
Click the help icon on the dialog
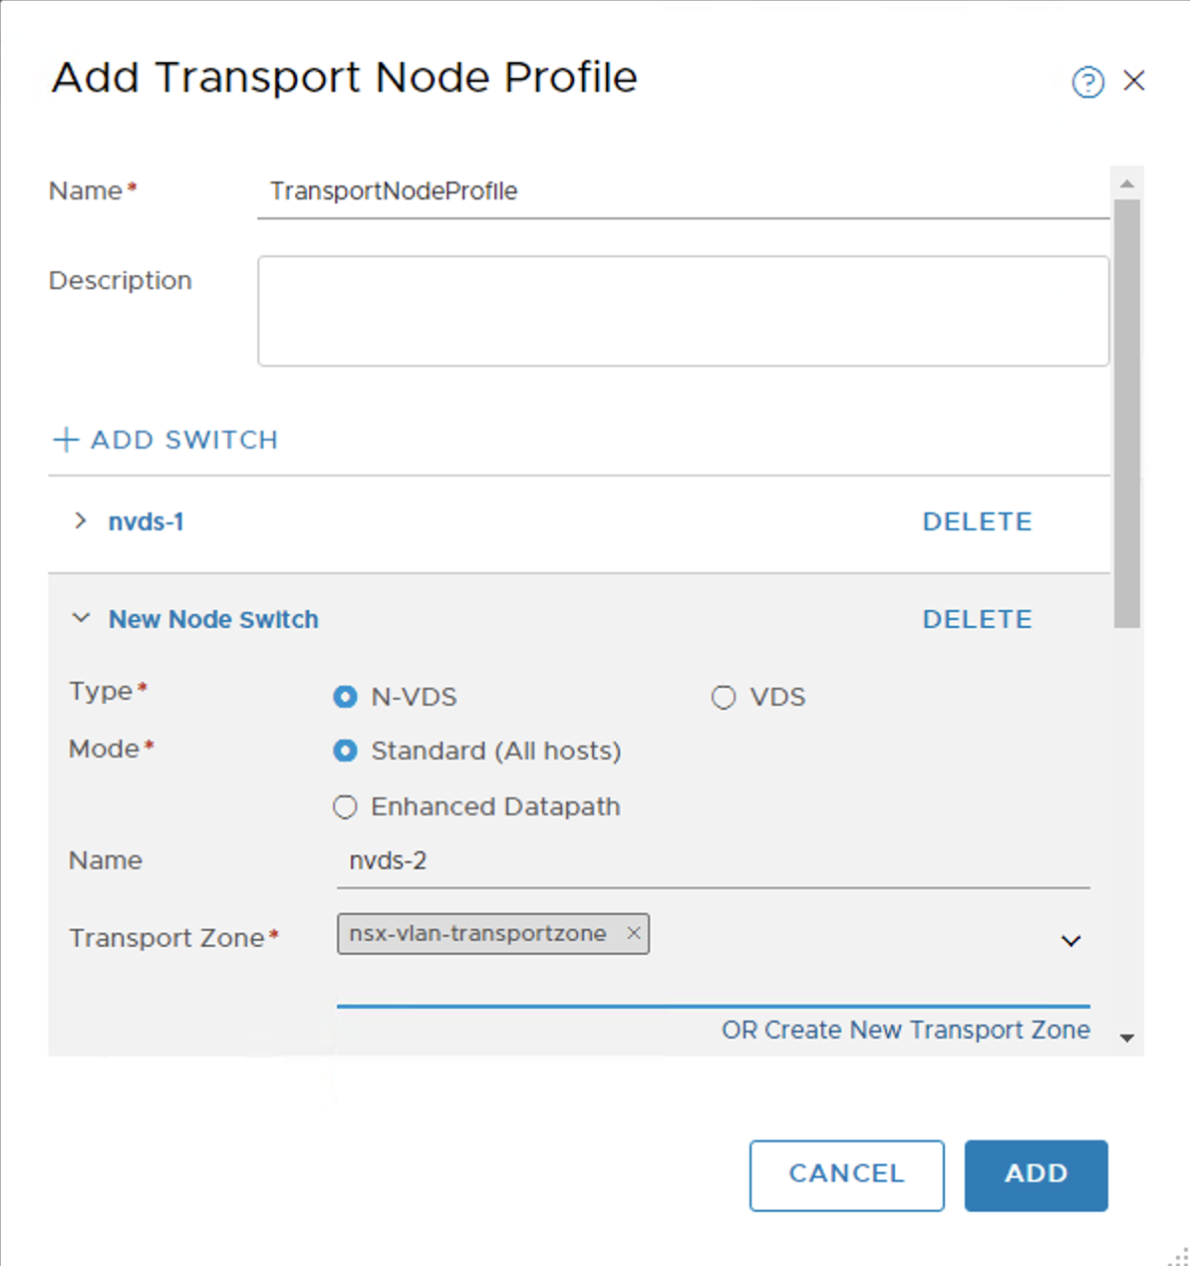1087,83
